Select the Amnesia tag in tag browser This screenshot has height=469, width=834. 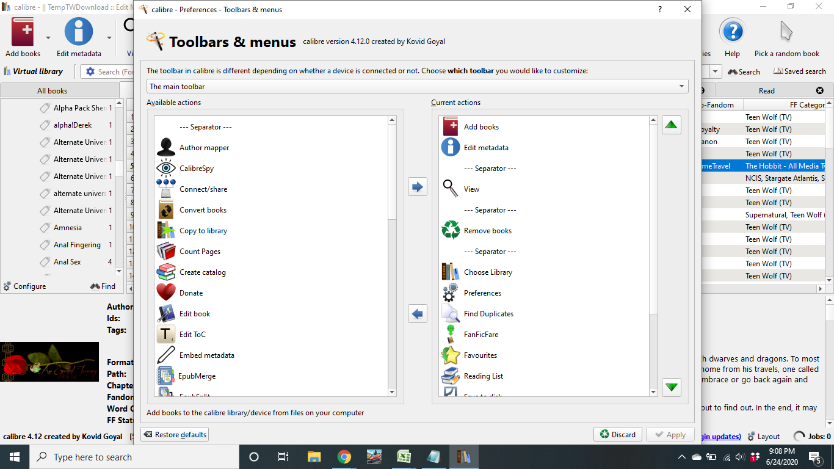click(x=67, y=228)
